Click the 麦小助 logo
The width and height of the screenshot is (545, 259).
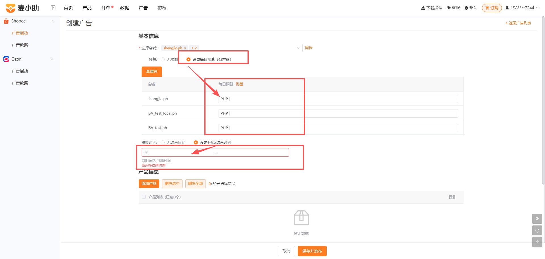[22, 8]
